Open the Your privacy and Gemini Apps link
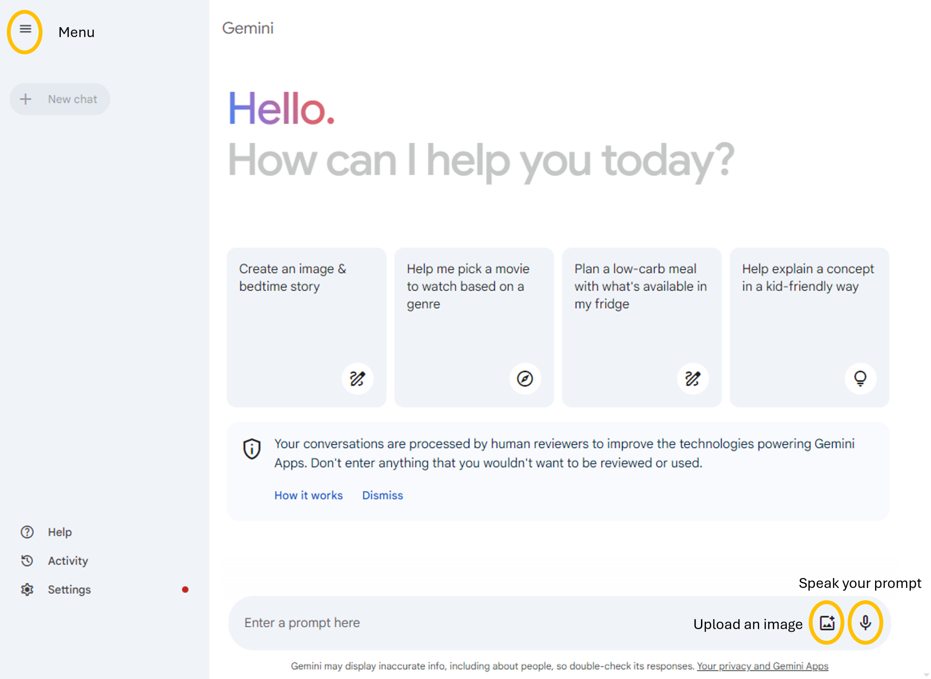 coord(762,666)
